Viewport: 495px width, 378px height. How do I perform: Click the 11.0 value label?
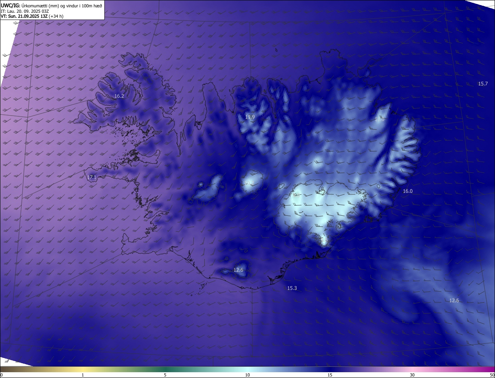[x=379, y=119]
